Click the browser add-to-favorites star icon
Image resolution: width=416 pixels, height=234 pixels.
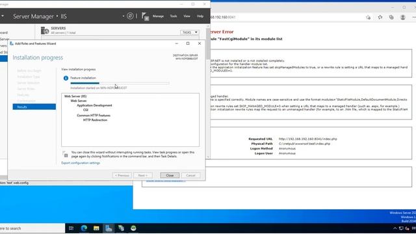[x=369, y=18]
